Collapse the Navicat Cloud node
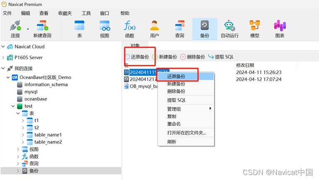The width and height of the screenshot is (319, 180). [3, 46]
